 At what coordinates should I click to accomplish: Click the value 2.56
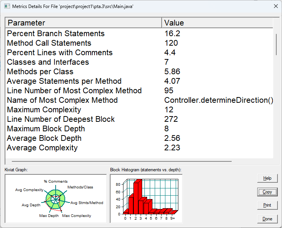click(172, 138)
